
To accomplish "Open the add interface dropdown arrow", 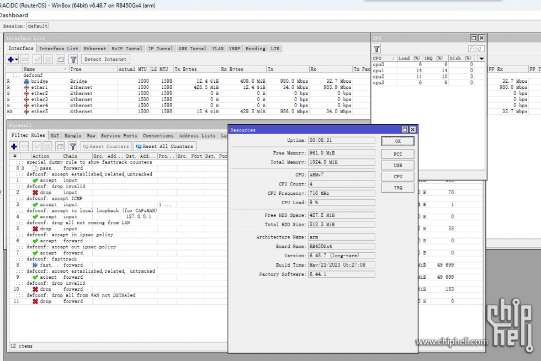I will click(16, 60).
